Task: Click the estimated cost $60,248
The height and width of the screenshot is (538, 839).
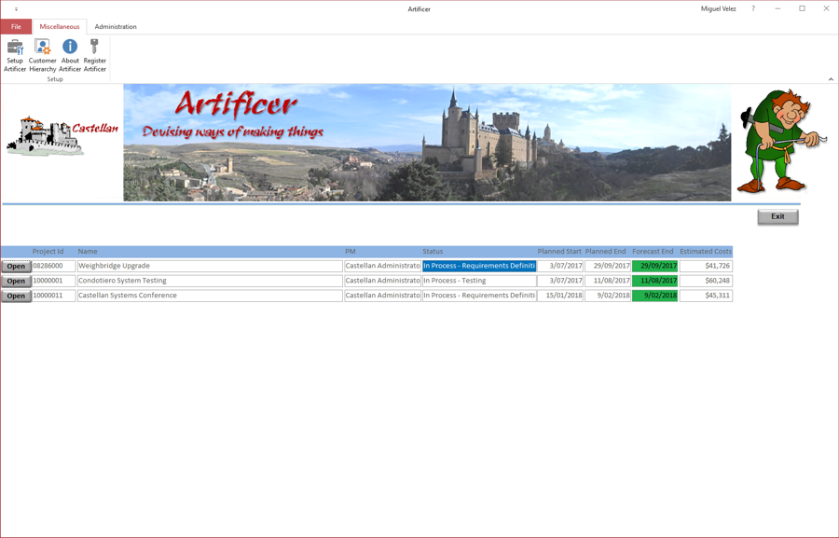Action: 706,281
